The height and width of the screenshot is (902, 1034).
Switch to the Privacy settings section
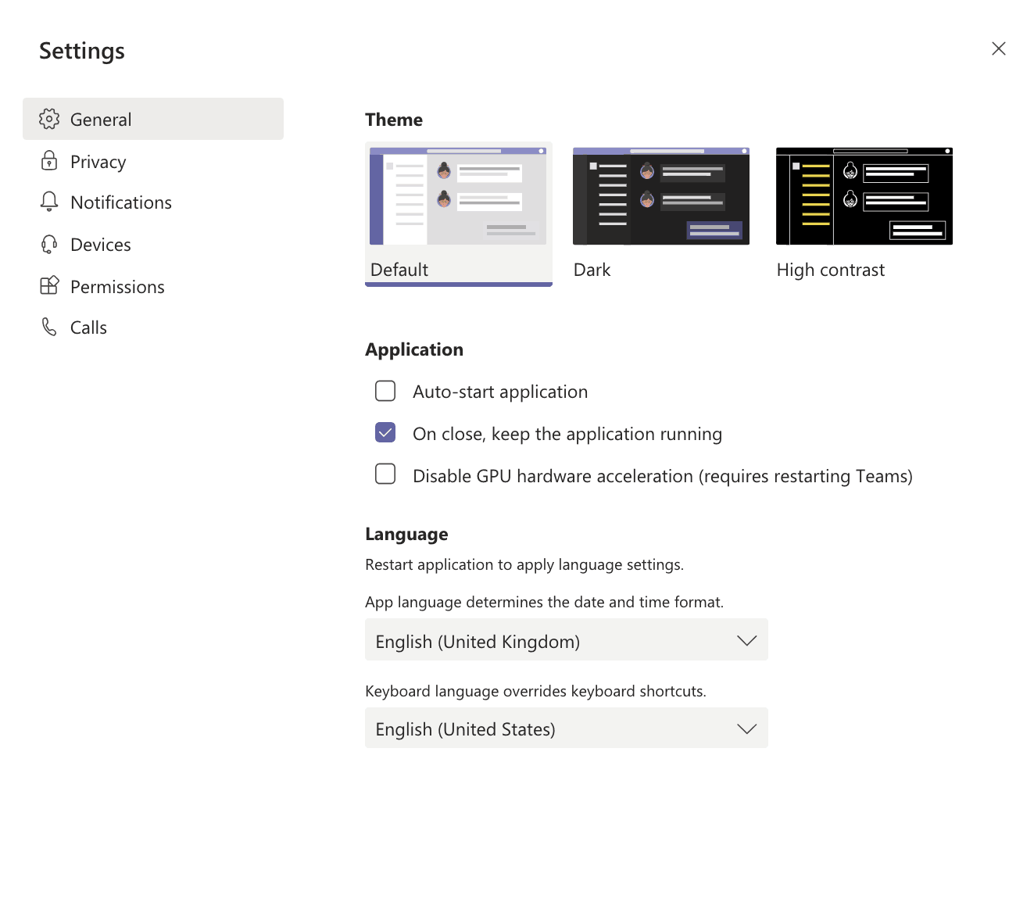pyautogui.click(x=98, y=161)
